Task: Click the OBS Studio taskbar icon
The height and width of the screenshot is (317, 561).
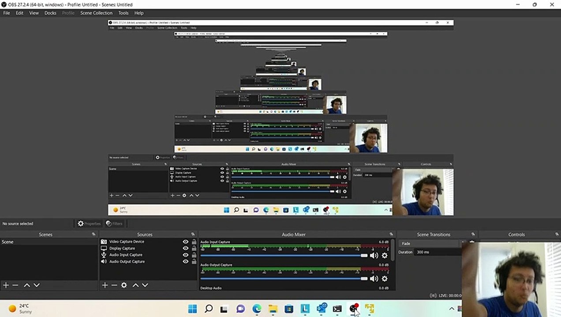Action: pos(353,309)
